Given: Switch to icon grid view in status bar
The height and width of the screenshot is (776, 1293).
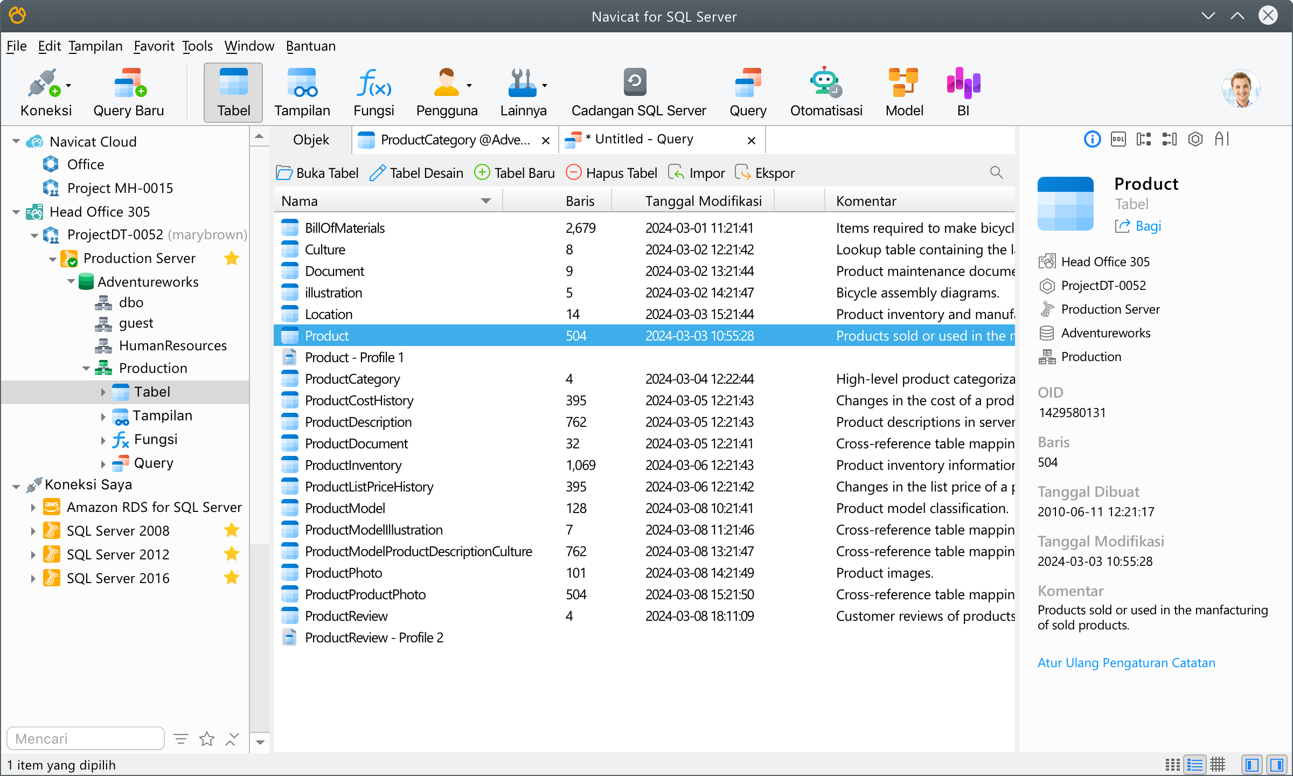Looking at the screenshot, I should 1172,765.
